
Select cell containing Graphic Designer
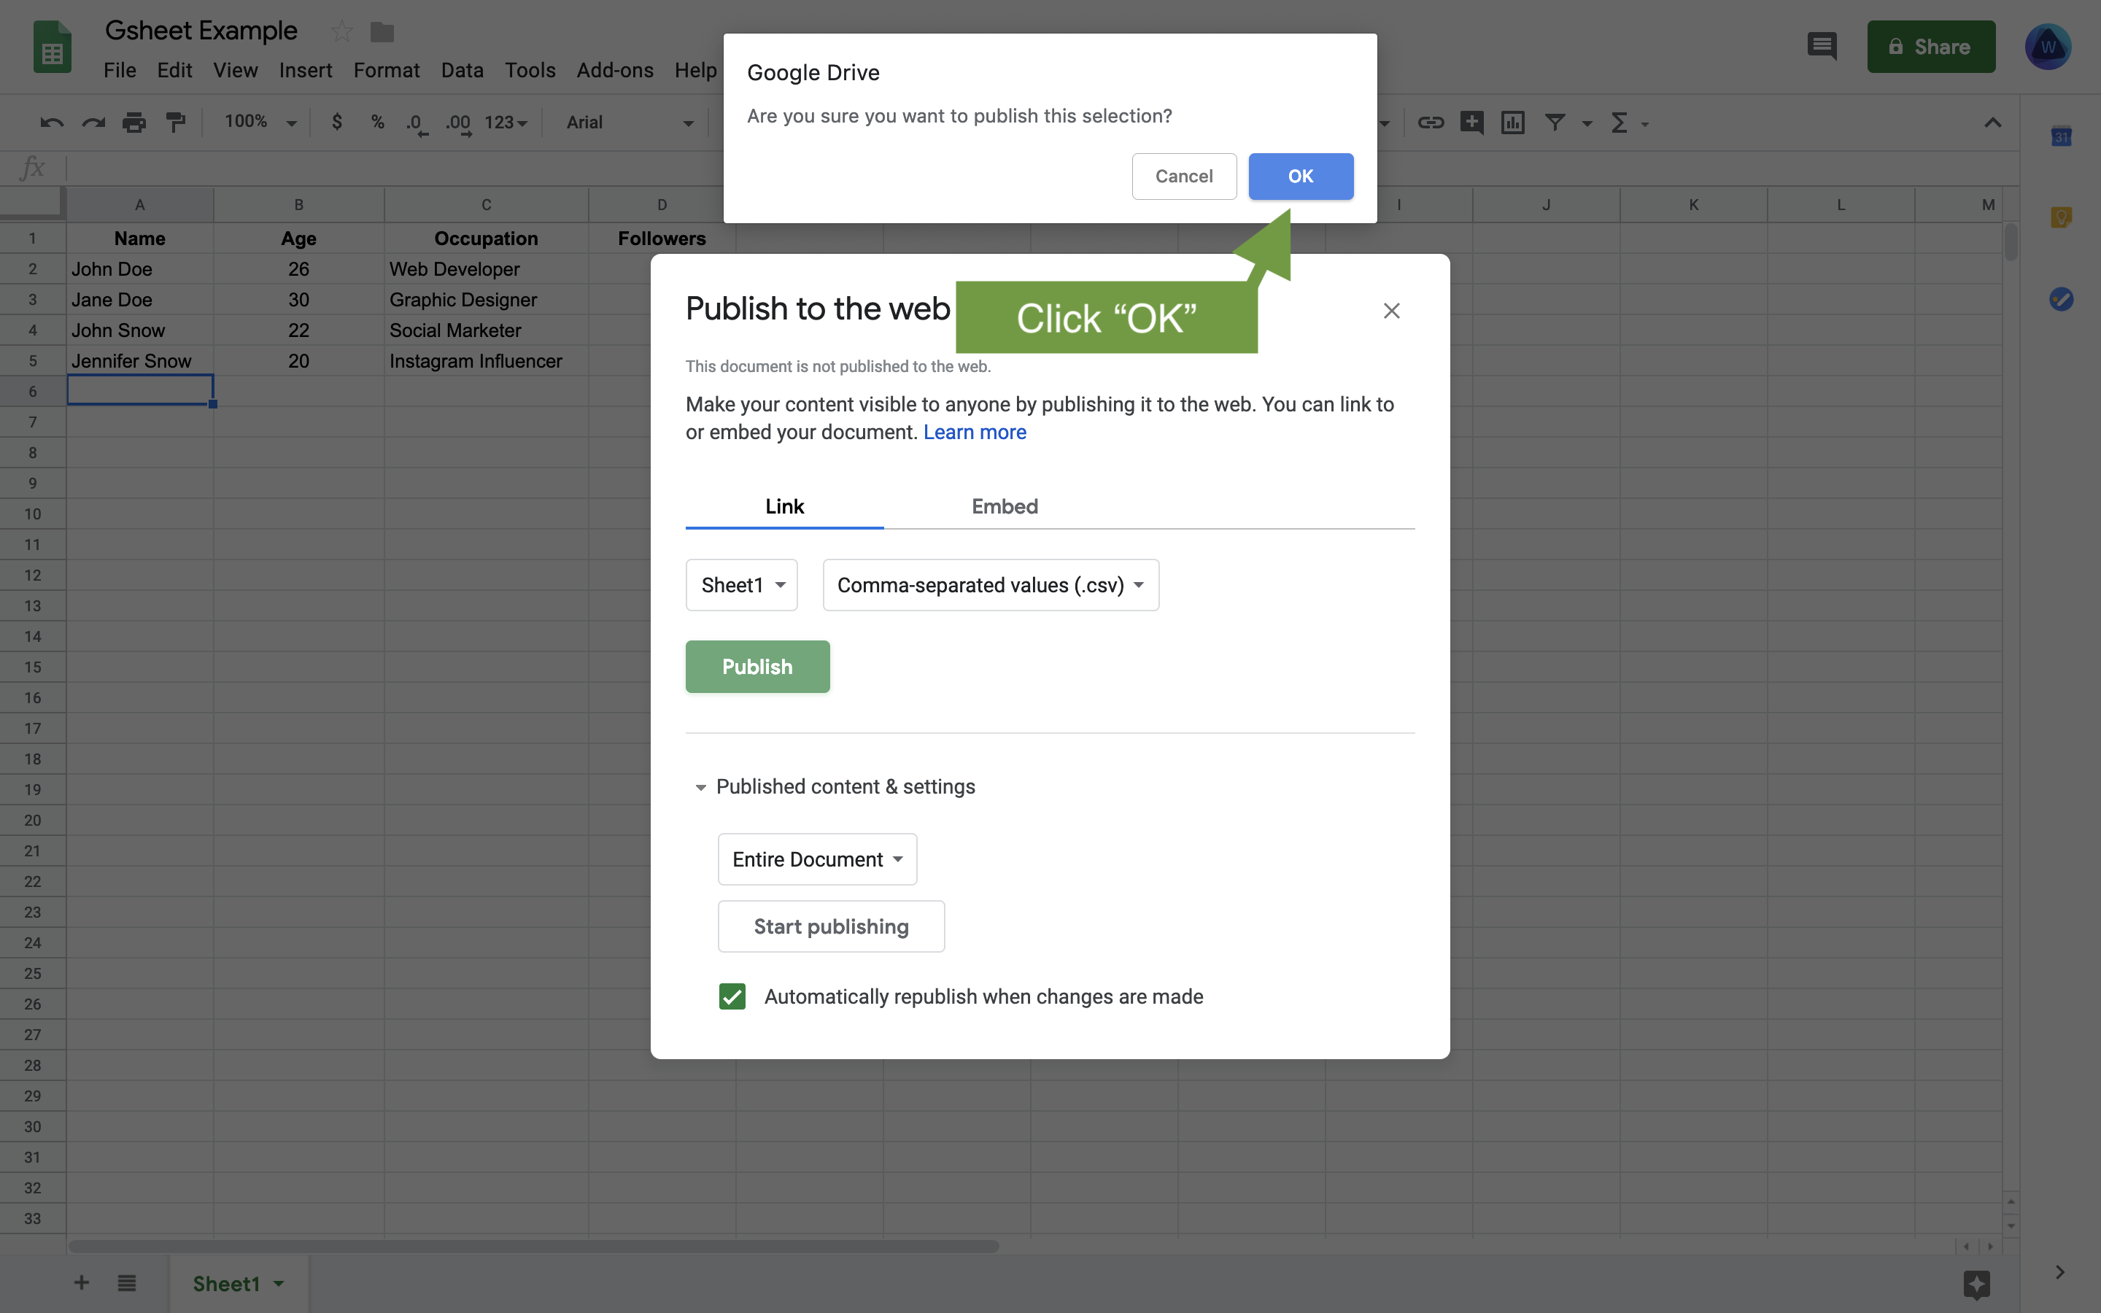[486, 300]
